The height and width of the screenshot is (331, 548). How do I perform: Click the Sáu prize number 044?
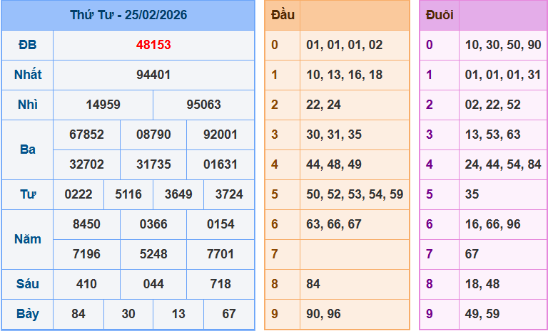[153, 284]
